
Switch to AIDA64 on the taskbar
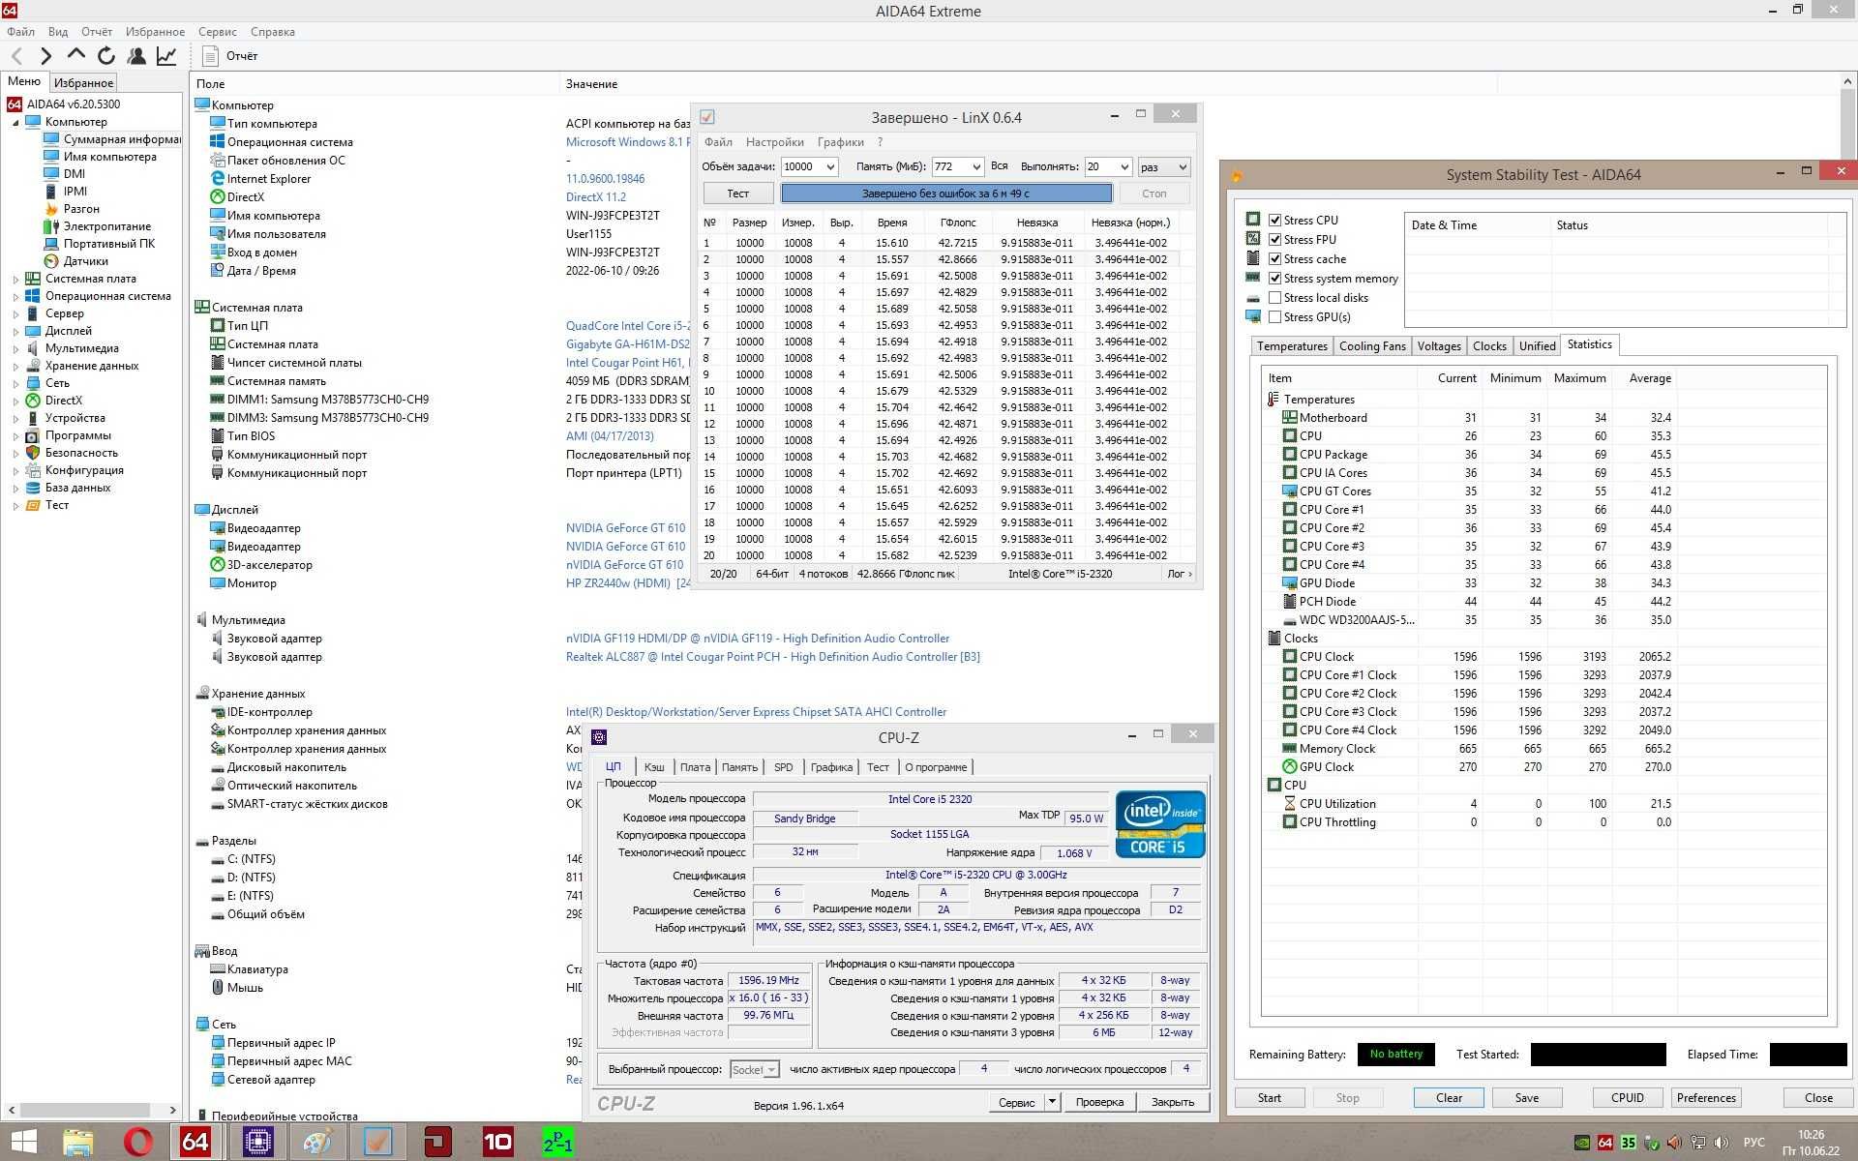[195, 1142]
